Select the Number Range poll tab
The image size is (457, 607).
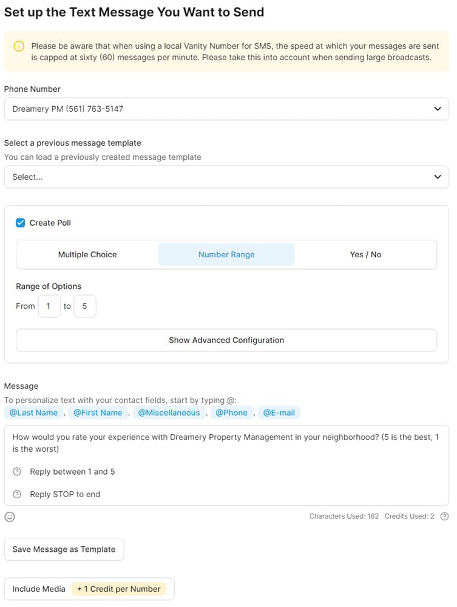226,254
